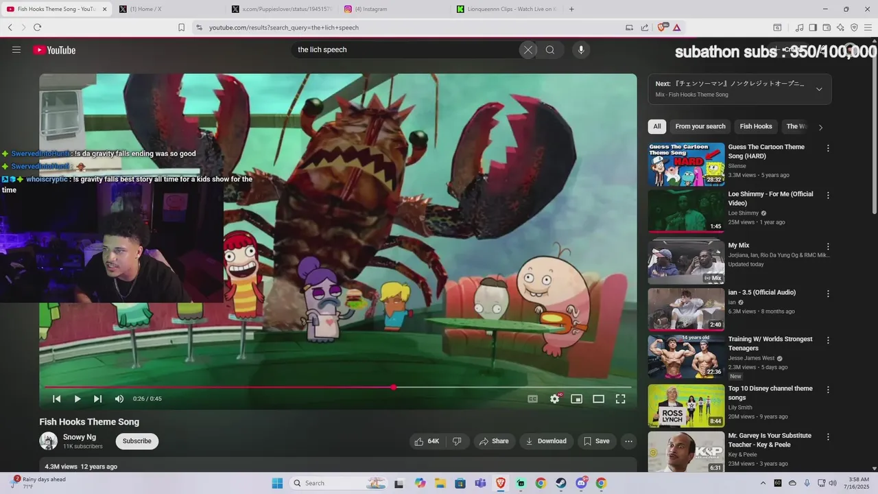Bookmark this page

tap(181, 27)
